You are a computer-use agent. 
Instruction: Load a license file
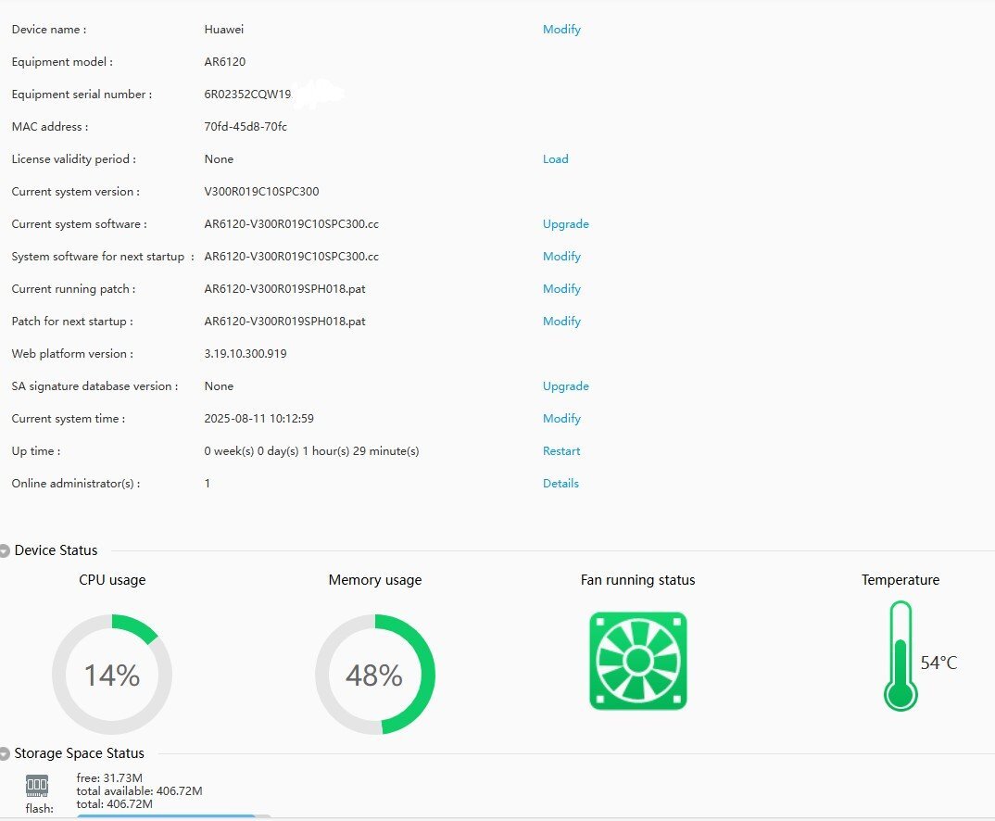(555, 159)
